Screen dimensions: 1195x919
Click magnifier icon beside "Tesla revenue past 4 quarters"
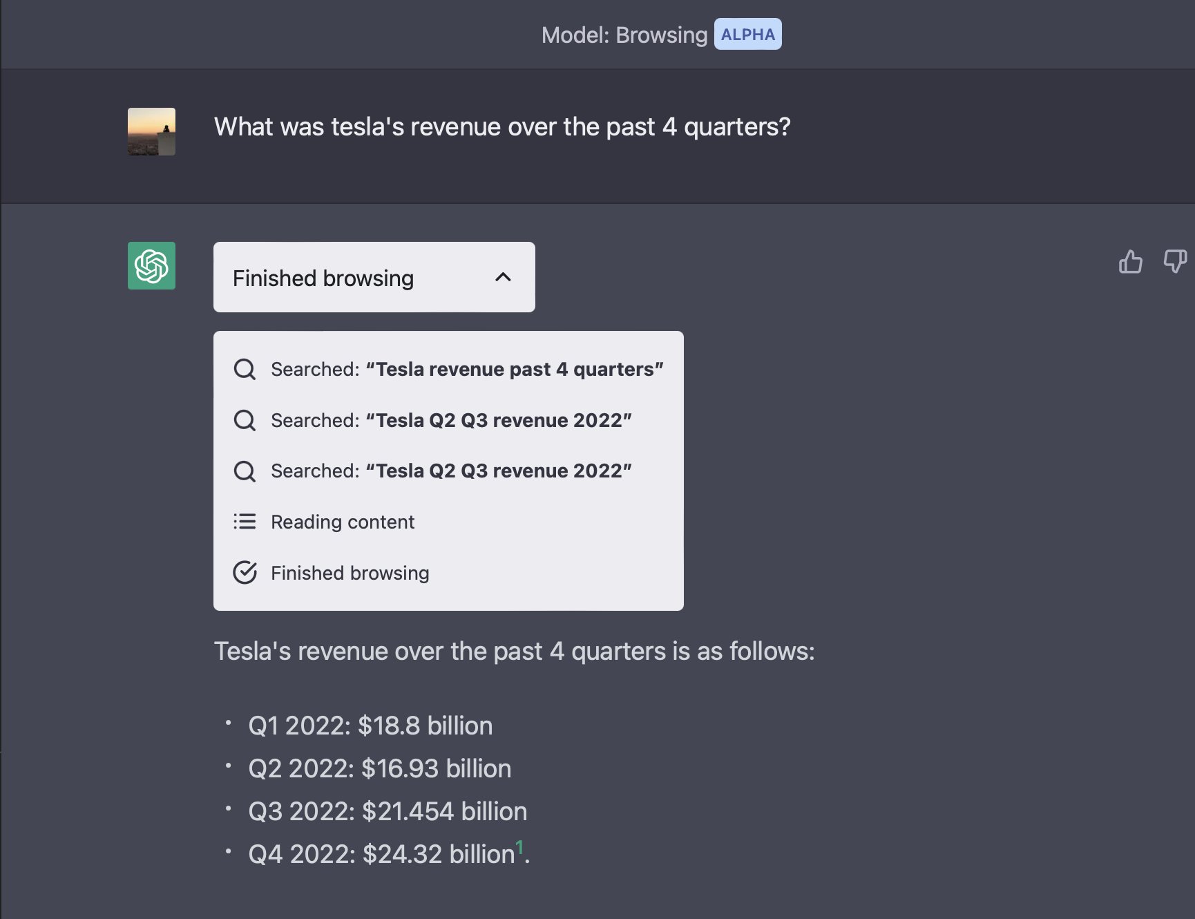pyautogui.click(x=245, y=369)
